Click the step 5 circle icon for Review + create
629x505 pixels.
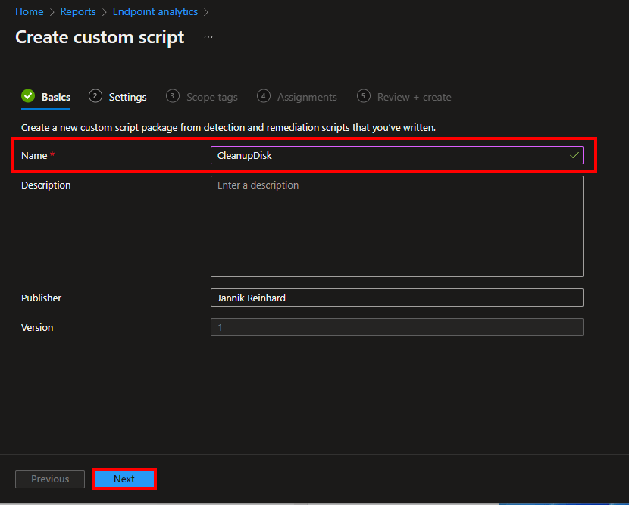point(364,96)
